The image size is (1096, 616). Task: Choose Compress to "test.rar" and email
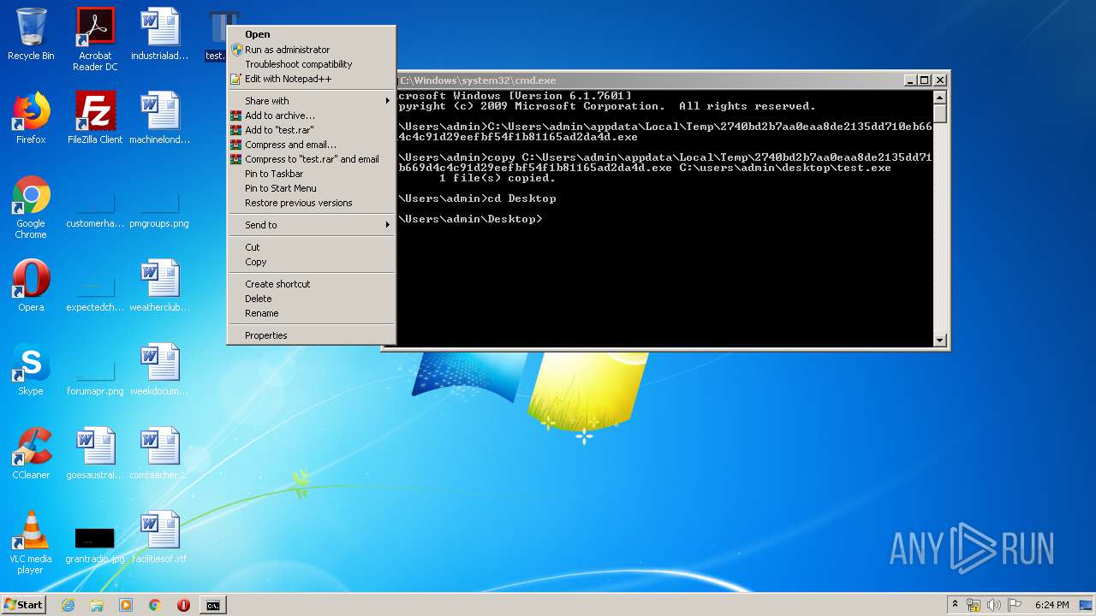312,159
